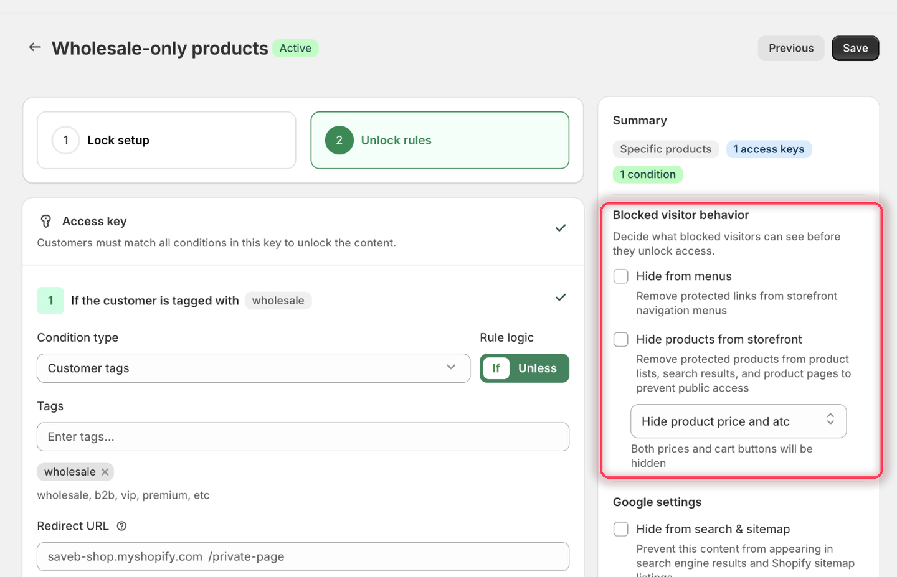
Task: Enable the Hide from menus checkbox
Action: click(621, 276)
